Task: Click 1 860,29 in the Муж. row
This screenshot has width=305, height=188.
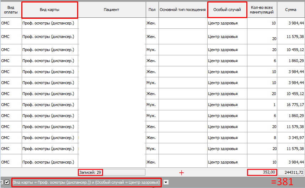Action: pyautogui.click(x=291, y=116)
